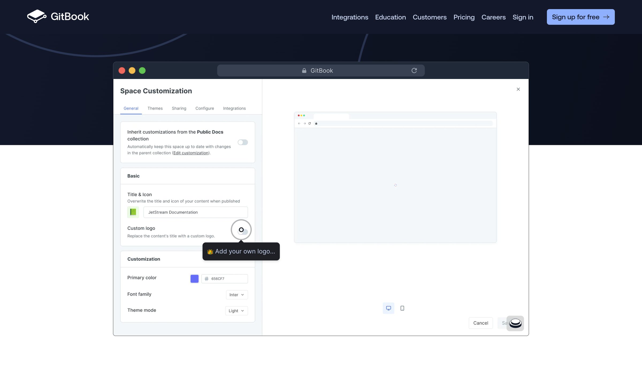Change the green book space icon
Viewport: 642px width, 368px height.
[133, 212]
